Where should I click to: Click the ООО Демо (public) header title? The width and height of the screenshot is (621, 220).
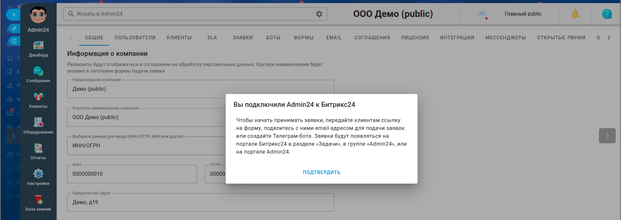coord(393,14)
